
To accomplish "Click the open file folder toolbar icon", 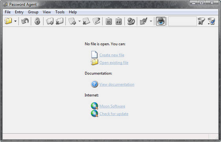I will (x=8, y=21).
